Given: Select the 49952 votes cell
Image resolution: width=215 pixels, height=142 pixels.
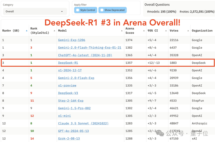Looking at the screenshot, I should (174, 116).
